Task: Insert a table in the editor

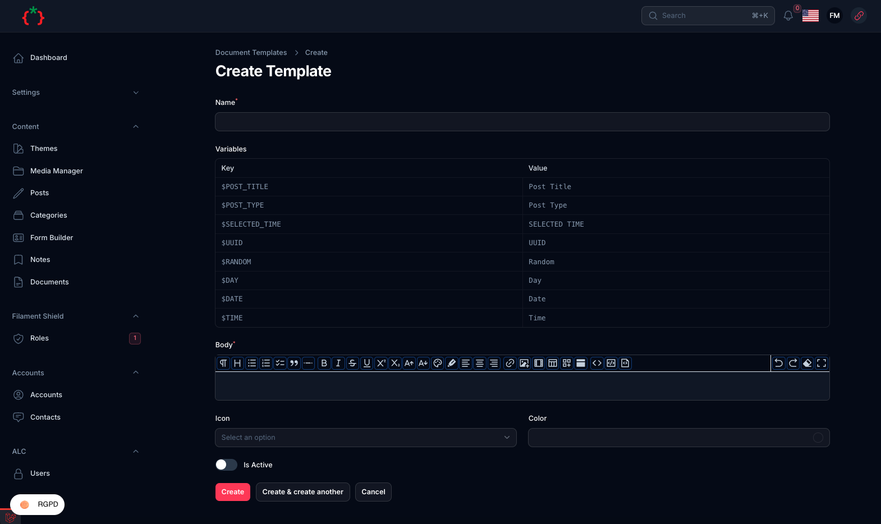Action: point(553,363)
